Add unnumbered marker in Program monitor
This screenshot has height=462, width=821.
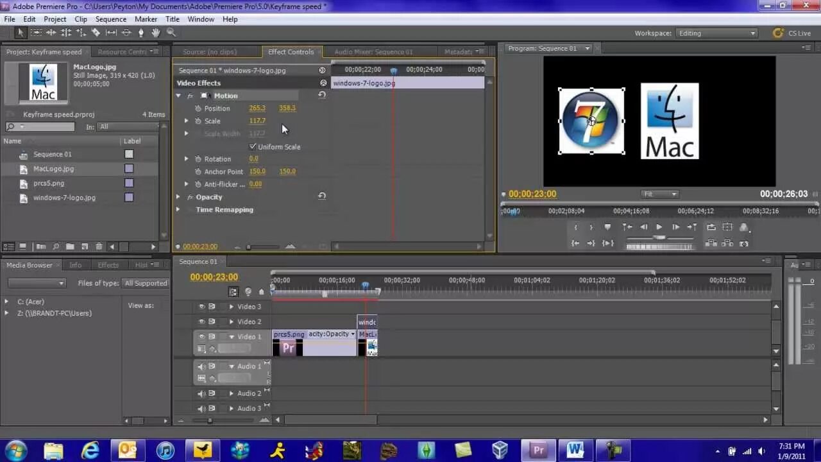607,227
